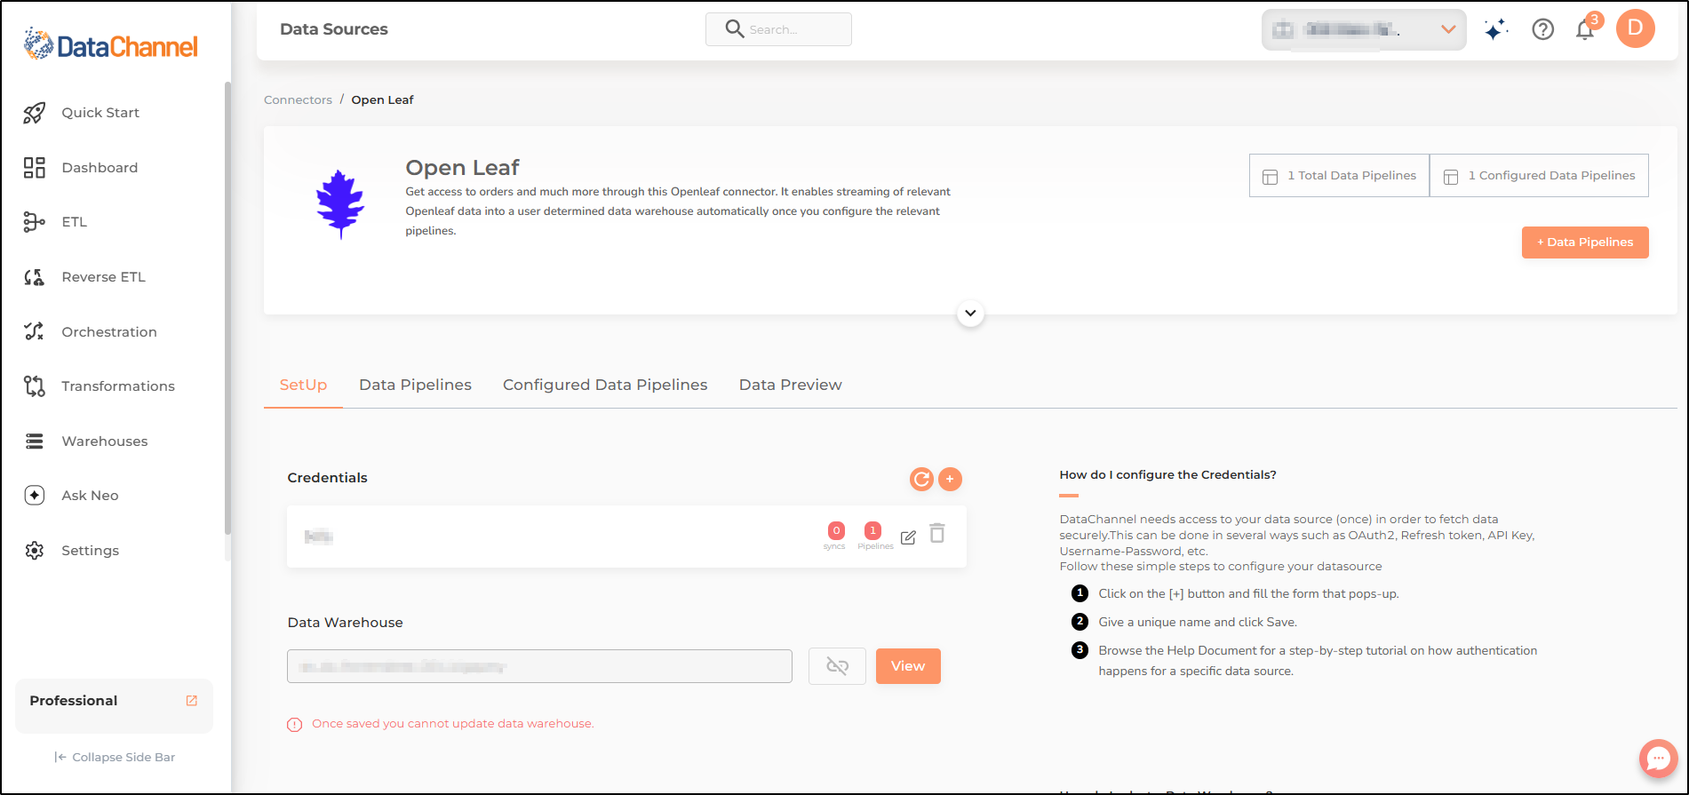Click the Open Leaf breadcrumb text
Viewport: 1689px width, 795px height.
(382, 100)
